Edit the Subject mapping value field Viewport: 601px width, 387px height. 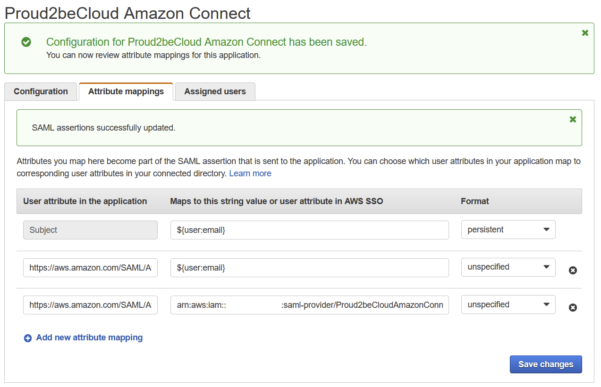click(x=309, y=230)
